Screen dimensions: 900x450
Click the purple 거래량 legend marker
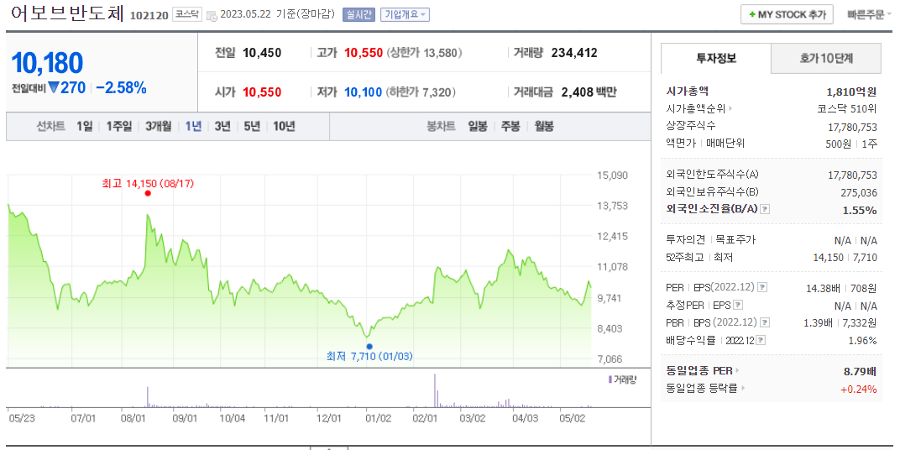tap(610, 379)
